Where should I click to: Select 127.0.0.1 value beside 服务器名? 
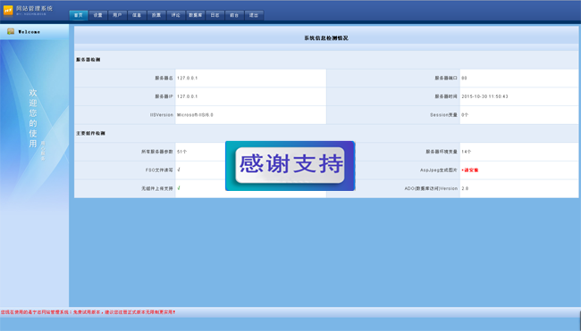pyautogui.click(x=187, y=78)
